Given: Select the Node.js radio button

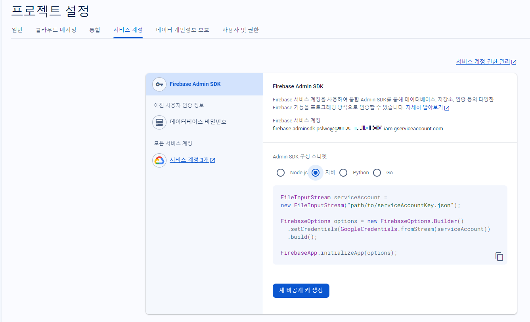Looking at the screenshot, I should pos(281,173).
